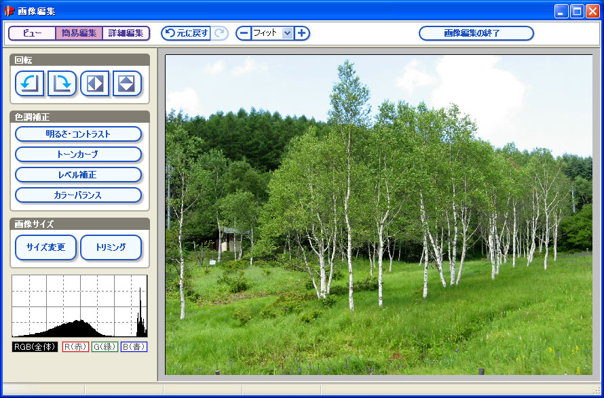Zoom out with the minus button
The image size is (604, 398).
244,33
